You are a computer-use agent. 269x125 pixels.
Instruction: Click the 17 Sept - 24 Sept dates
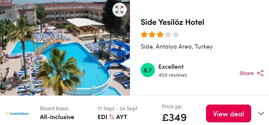[117, 109]
